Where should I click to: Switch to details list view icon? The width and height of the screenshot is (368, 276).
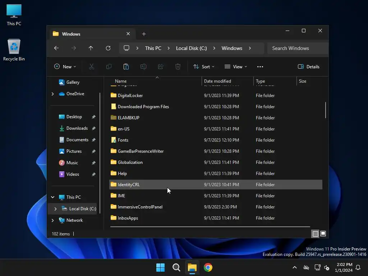[x=315, y=234]
